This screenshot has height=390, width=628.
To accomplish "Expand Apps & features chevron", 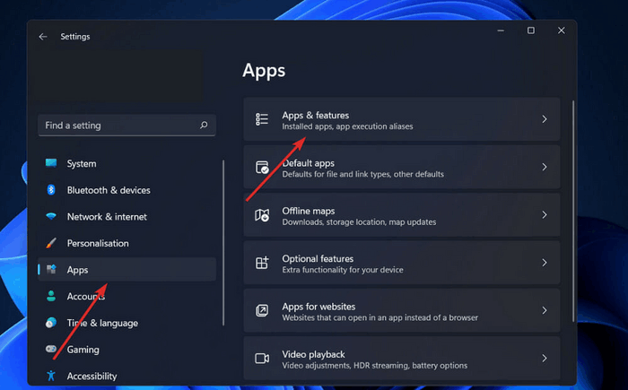I will [544, 119].
